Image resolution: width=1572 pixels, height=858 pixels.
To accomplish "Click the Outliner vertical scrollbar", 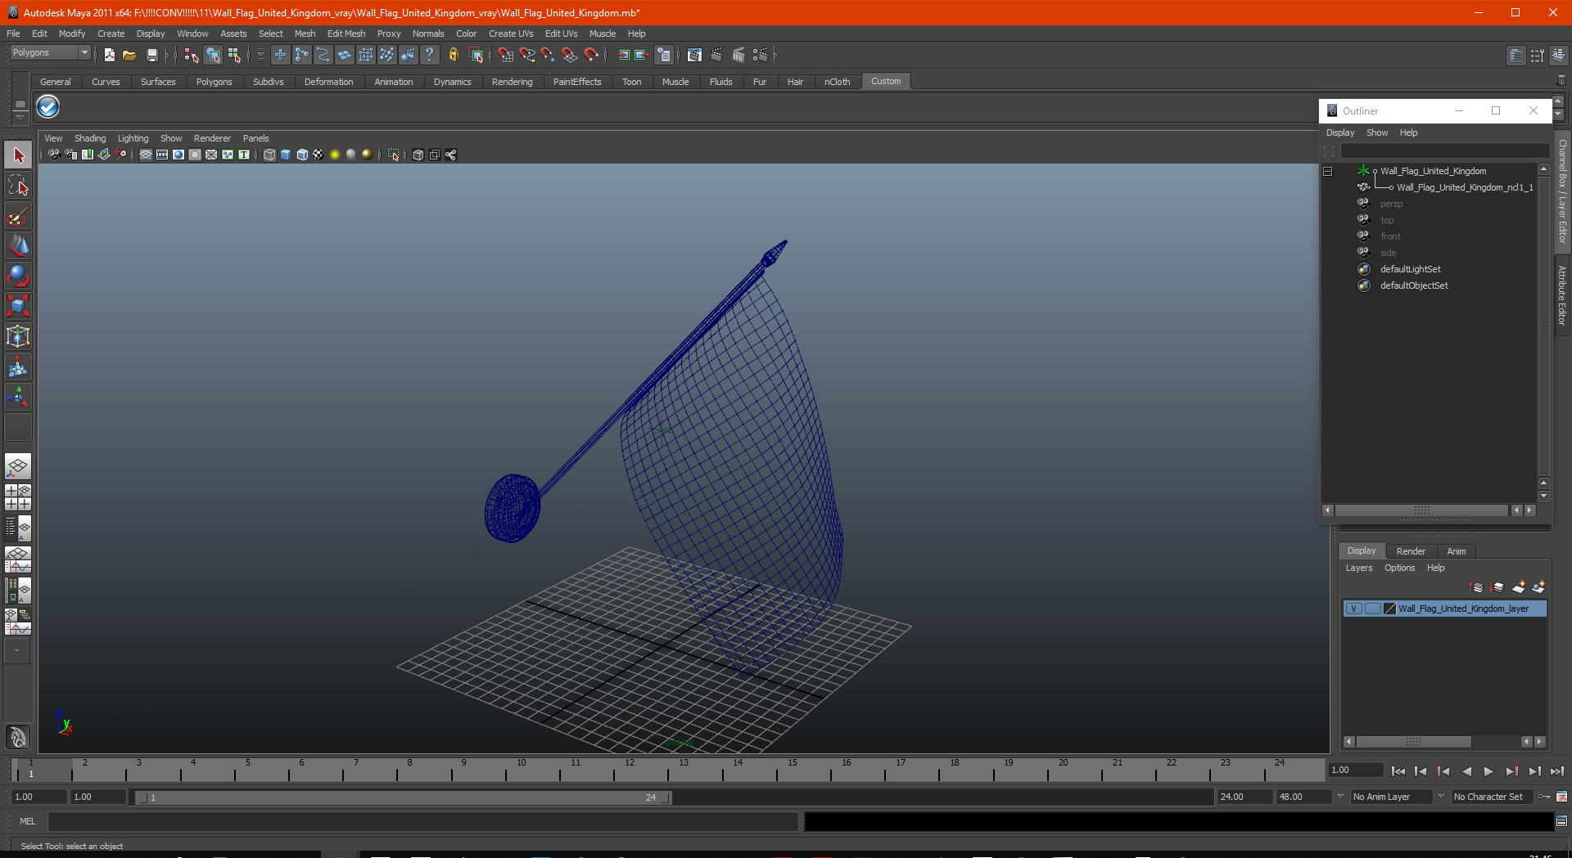I will coord(1544,326).
